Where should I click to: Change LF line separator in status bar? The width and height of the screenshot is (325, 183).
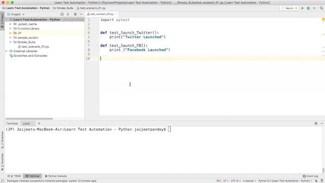[225, 181]
